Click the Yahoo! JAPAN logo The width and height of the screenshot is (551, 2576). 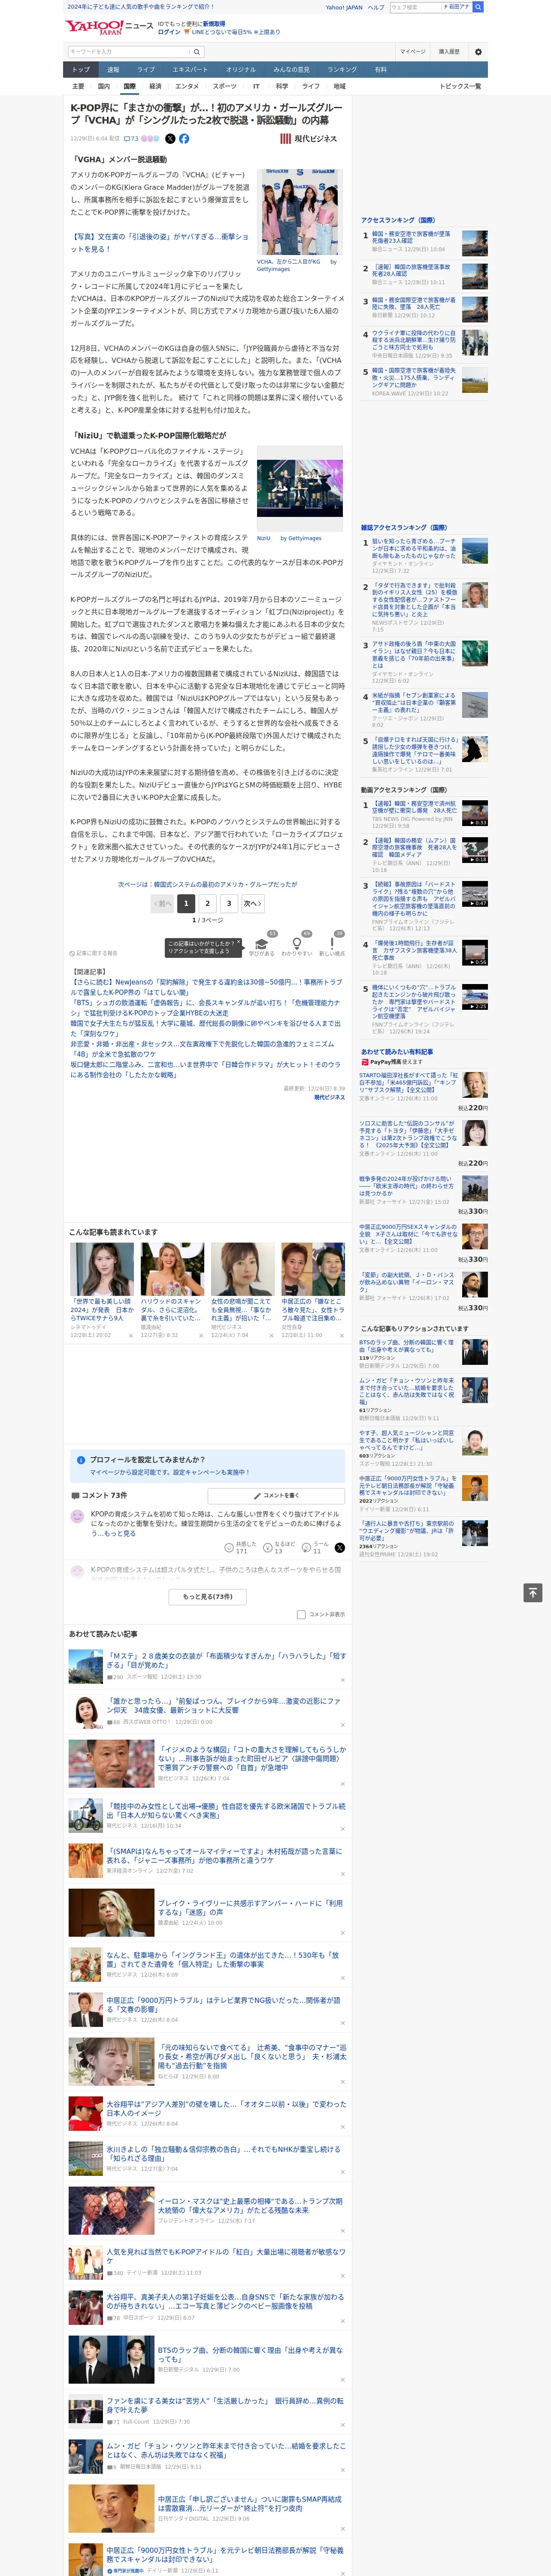[94, 27]
